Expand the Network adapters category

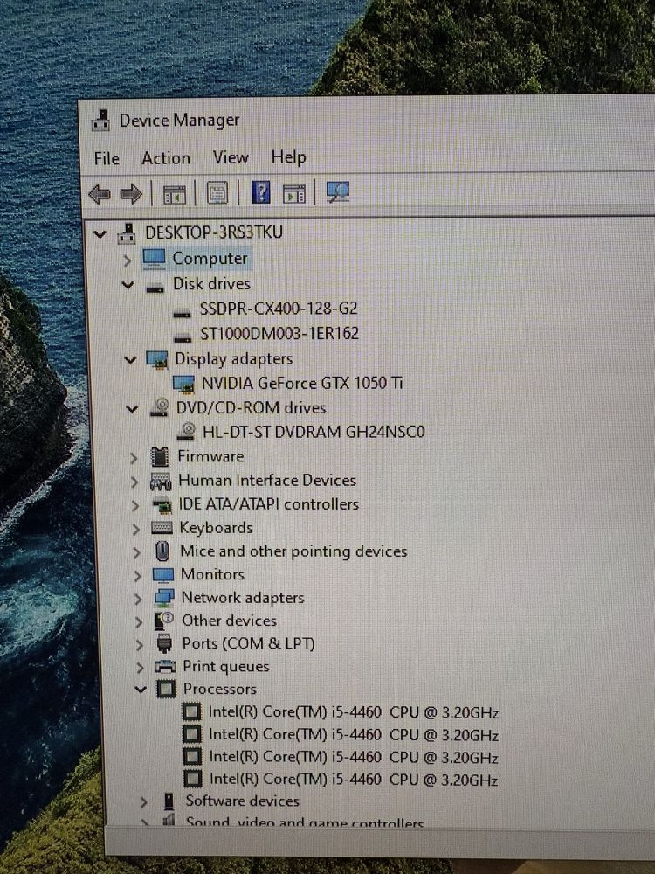click(x=138, y=600)
